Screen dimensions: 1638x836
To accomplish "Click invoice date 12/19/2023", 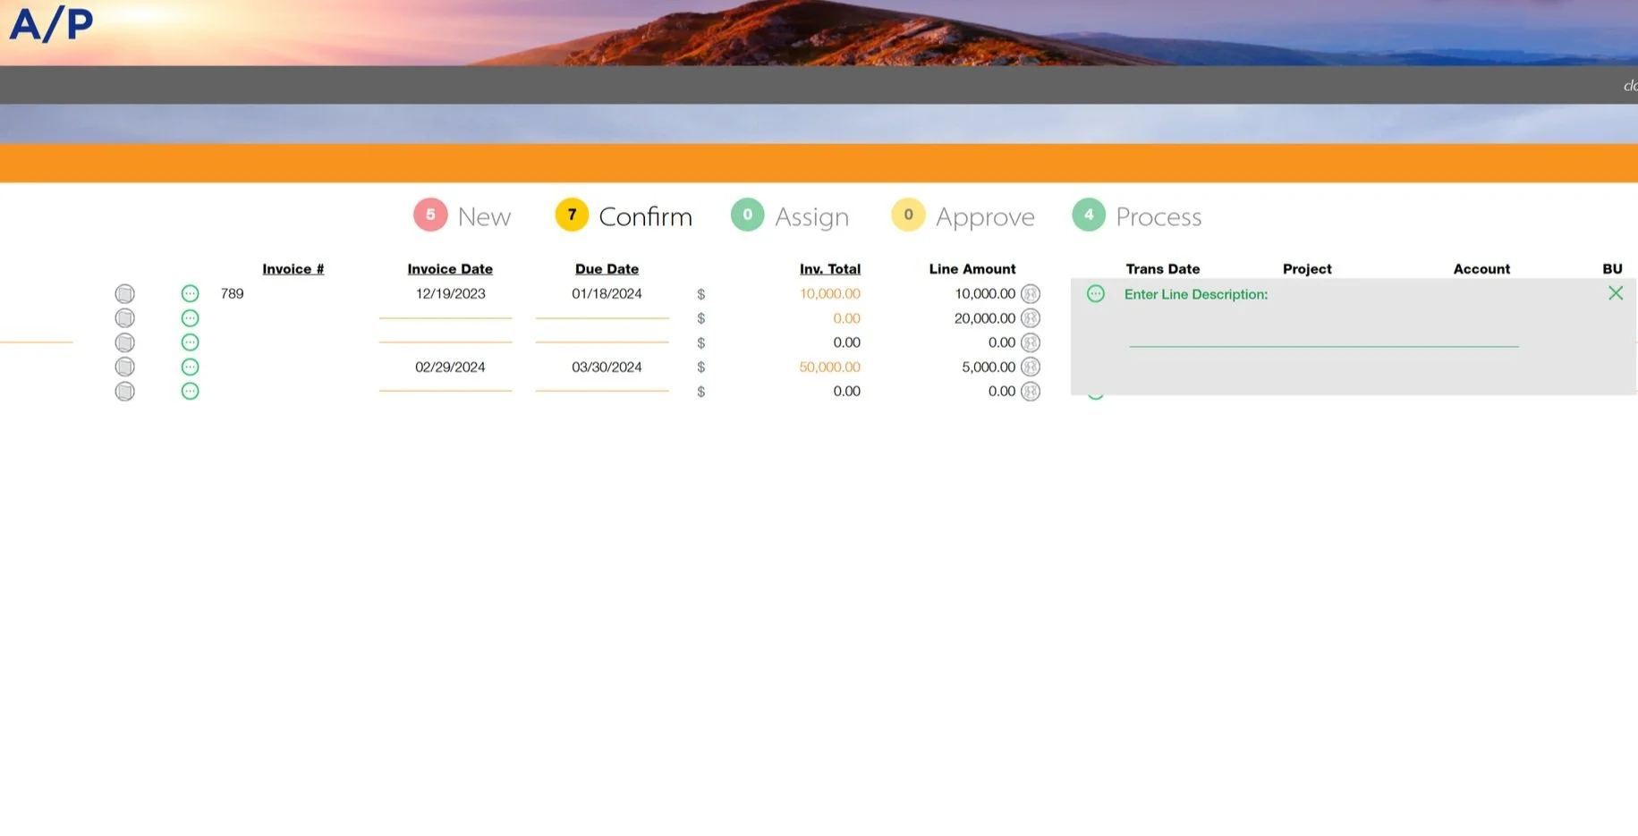I will pos(450,293).
